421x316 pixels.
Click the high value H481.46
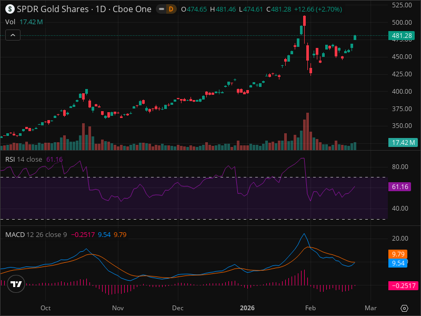(x=223, y=9)
